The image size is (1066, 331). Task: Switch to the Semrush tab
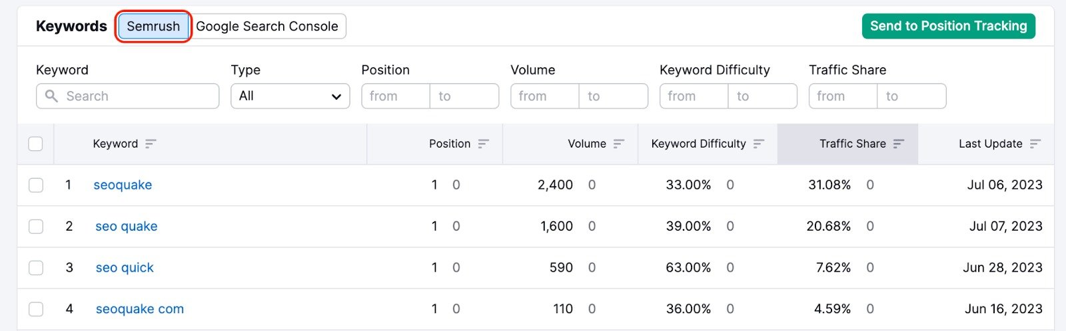[x=153, y=27]
